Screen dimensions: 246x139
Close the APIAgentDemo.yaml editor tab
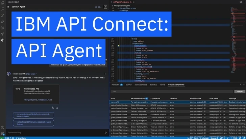click(134, 2)
